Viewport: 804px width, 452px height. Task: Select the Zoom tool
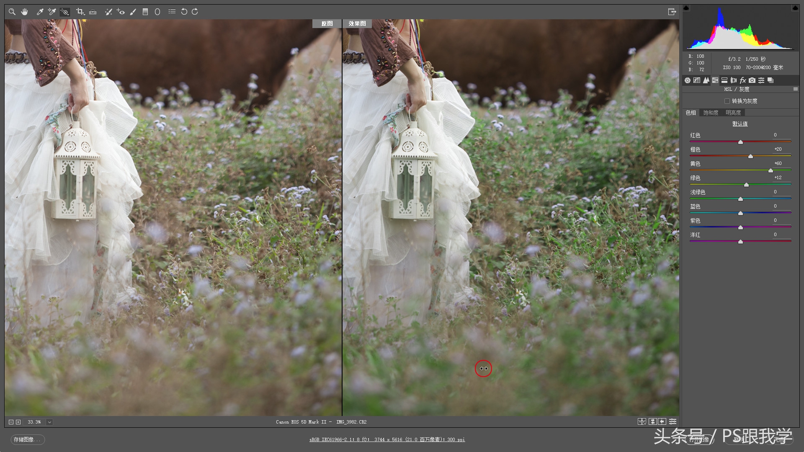click(12, 12)
